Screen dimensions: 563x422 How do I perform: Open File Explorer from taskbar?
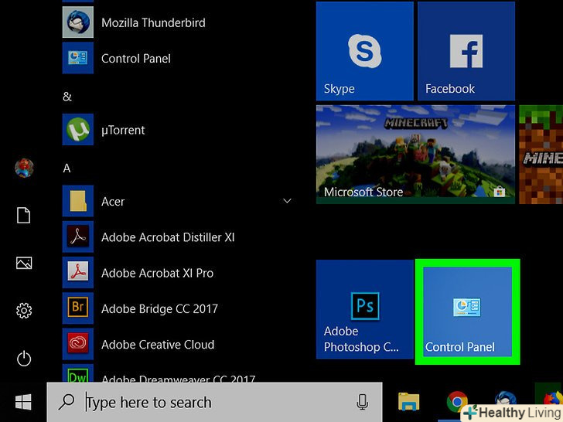[x=408, y=402]
